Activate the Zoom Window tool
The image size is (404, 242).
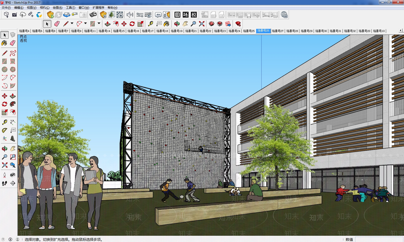pos(13,157)
